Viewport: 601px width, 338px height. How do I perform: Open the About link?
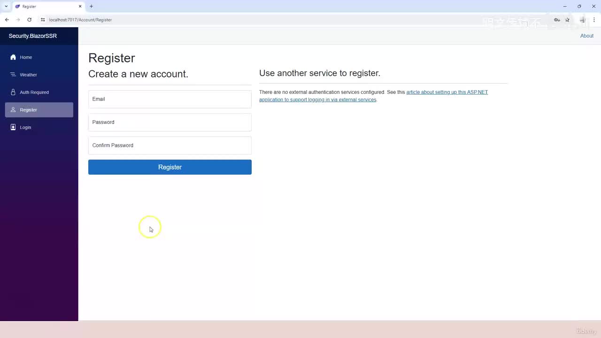(587, 36)
